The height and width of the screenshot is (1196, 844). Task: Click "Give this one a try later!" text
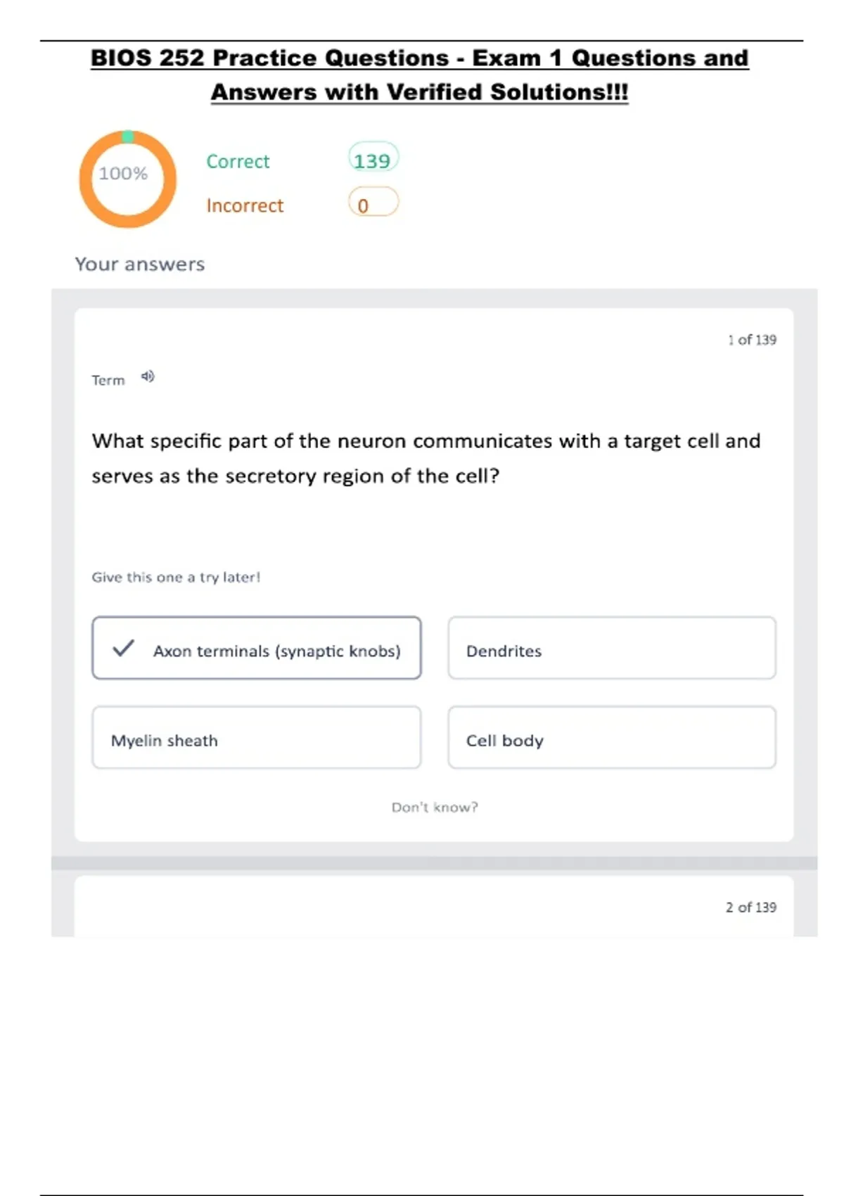(x=176, y=578)
